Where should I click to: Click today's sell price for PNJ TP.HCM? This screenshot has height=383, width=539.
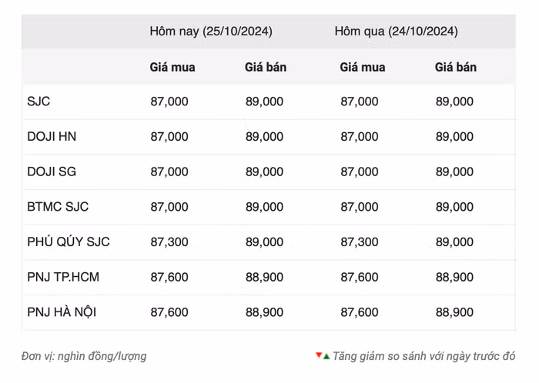(x=264, y=277)
